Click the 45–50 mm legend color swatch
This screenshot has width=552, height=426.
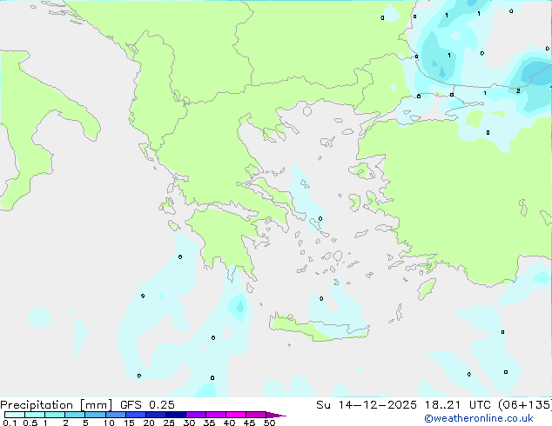click(x=256, y=415)
